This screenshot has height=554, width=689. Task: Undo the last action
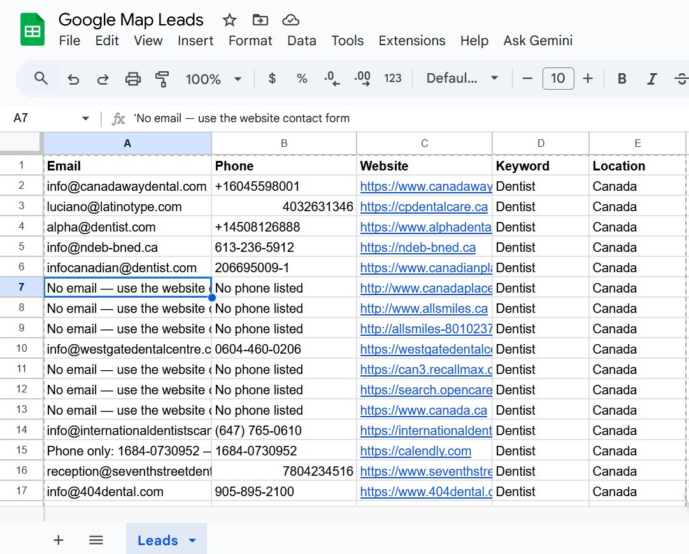73,78
